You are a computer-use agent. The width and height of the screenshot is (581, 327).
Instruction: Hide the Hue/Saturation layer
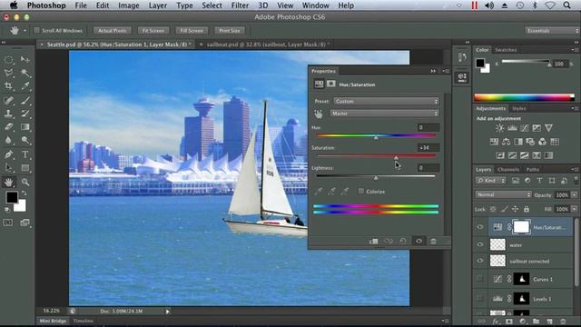click(480, 227)
